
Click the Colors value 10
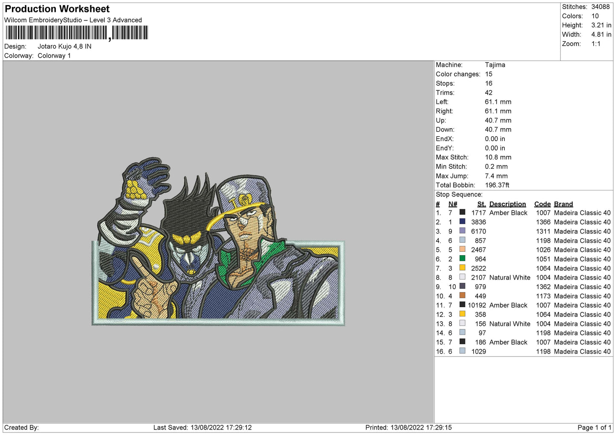point(595,16)
